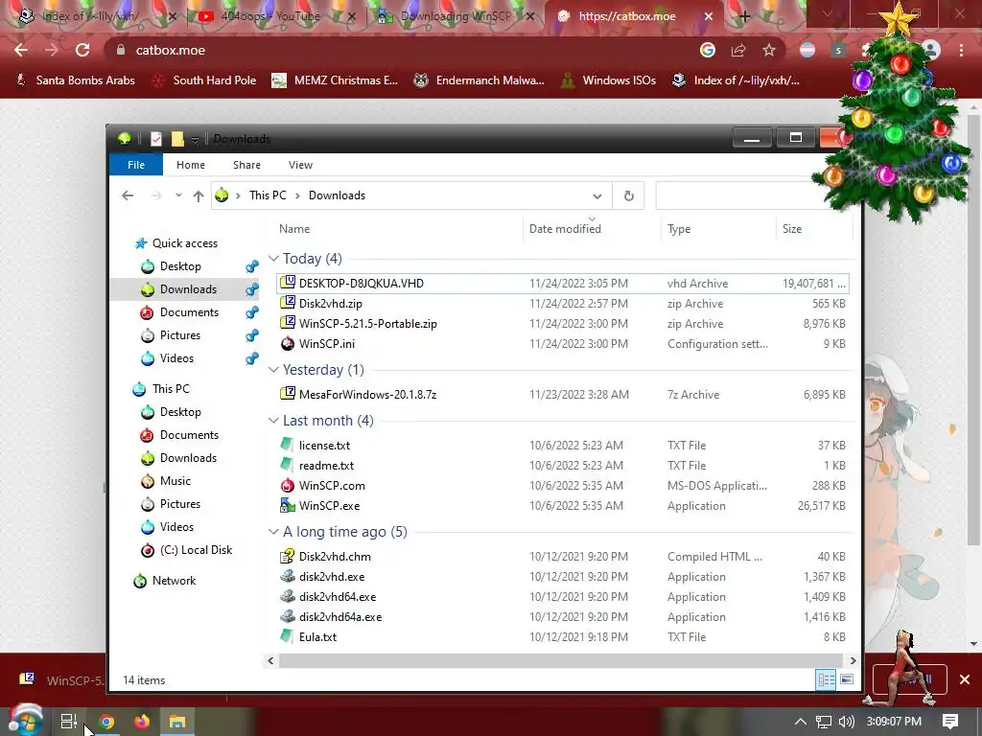982x736 pixels.
Task: Switch to the Downloading WinSCP tab
Action: pos(456,16)
